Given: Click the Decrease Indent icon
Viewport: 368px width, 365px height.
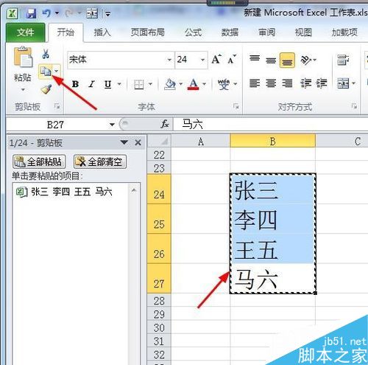Looking at the screenshot, I should tap(306, 83).
